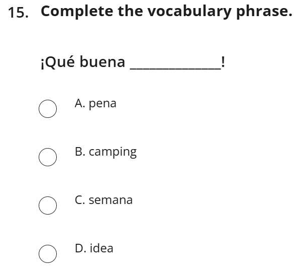The image size is (305, 271).
Task: Click the closing exclamation mark after the blank
Action: point(223,62)
